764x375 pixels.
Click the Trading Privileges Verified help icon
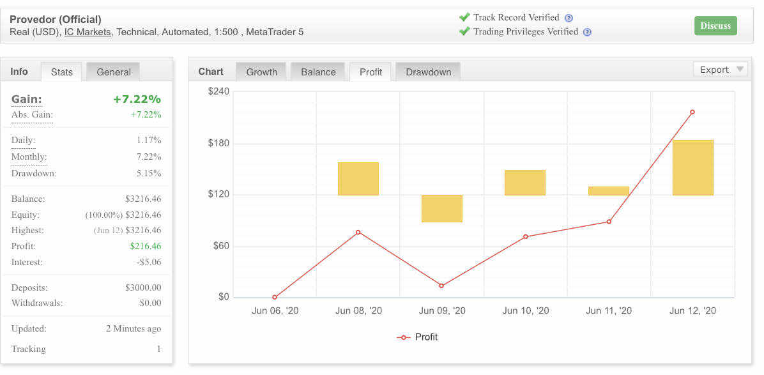coord(588,32)
